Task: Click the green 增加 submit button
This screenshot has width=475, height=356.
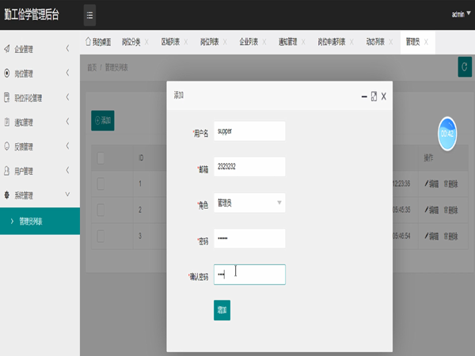Action: tap(222, 310)
